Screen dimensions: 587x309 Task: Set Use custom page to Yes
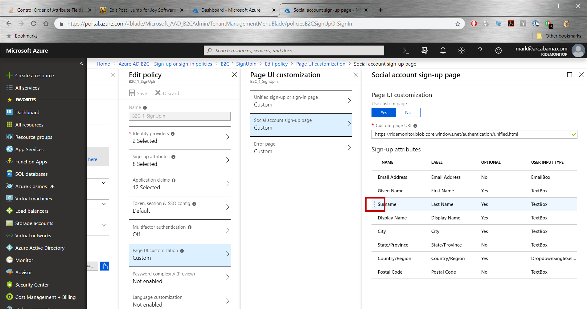[x=384, y=113]
